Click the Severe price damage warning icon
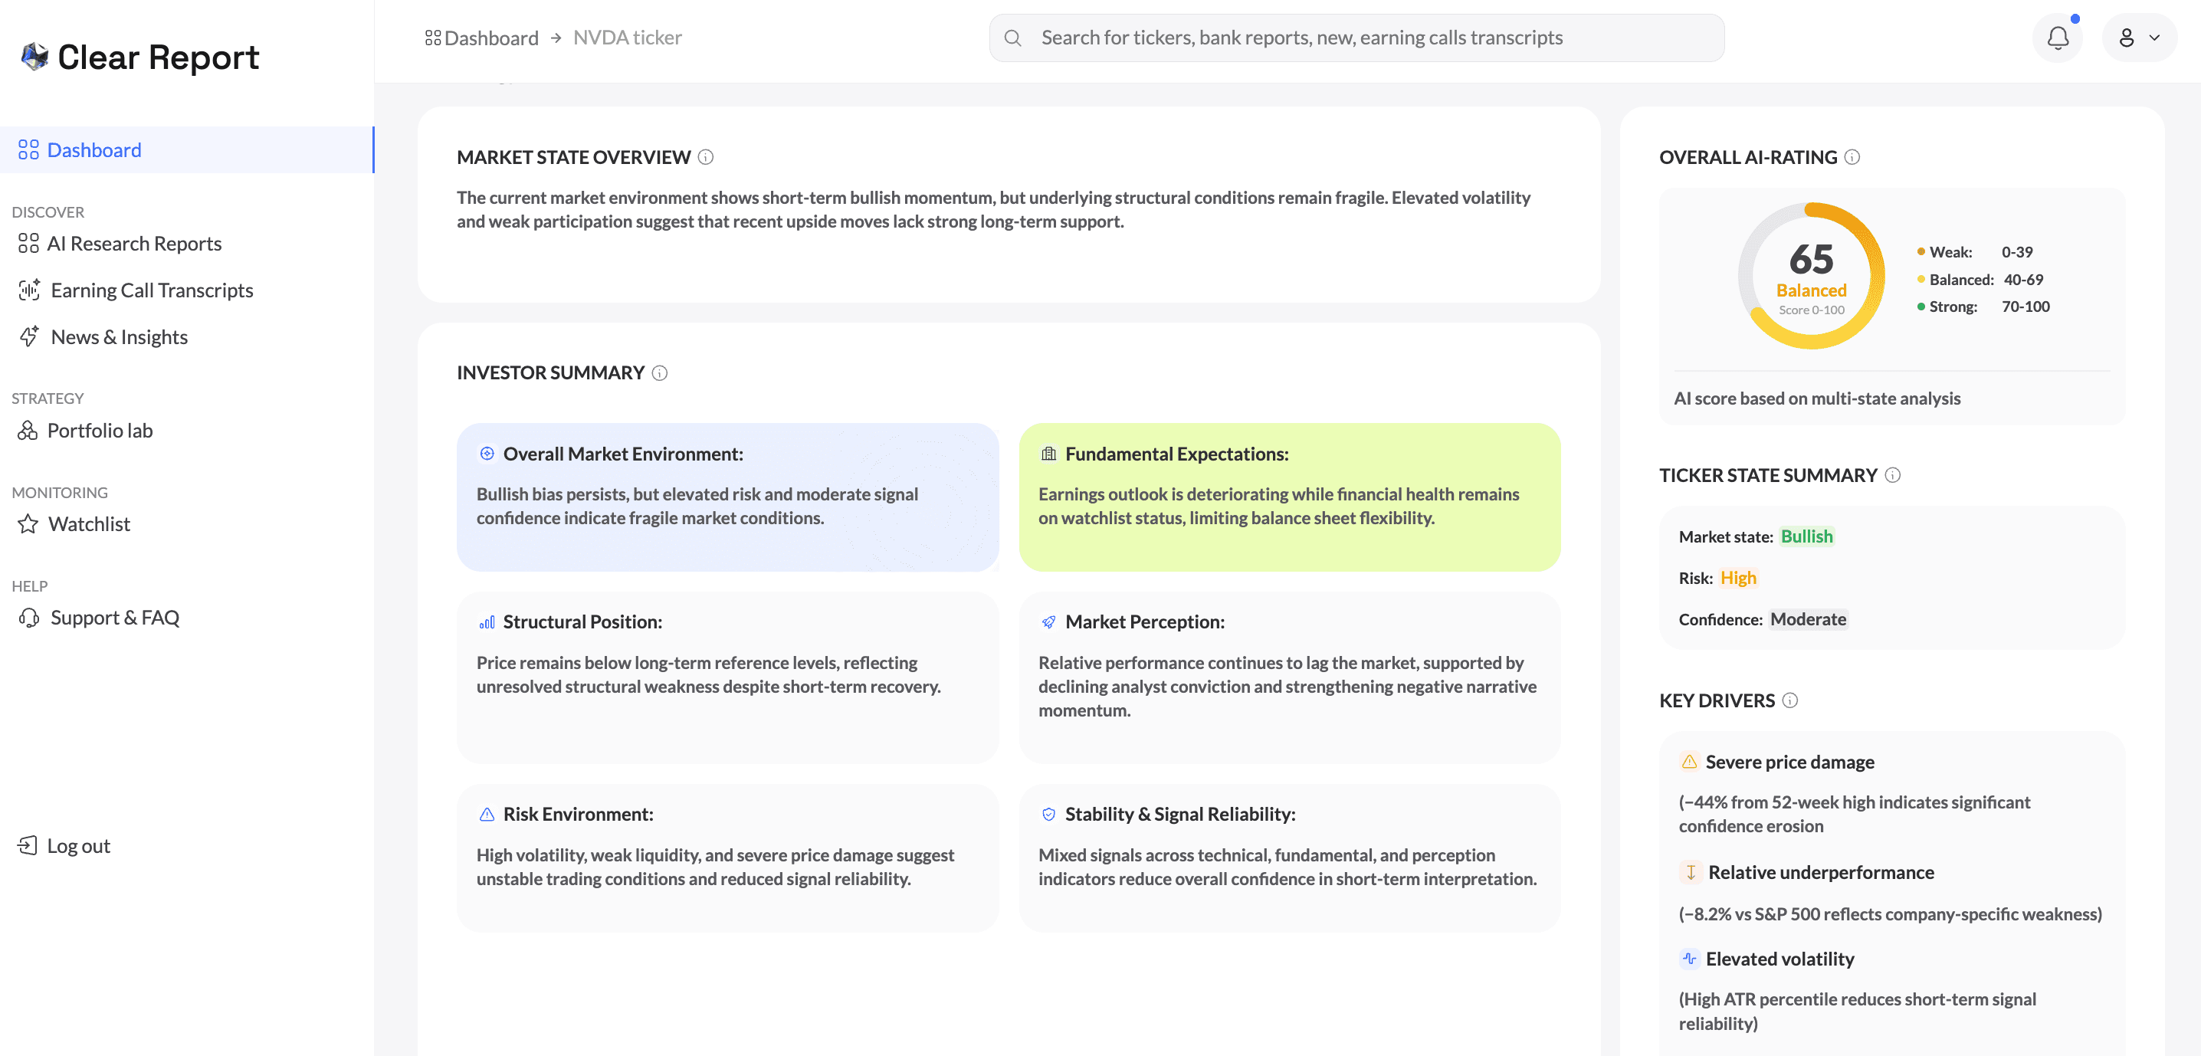 1688,761
